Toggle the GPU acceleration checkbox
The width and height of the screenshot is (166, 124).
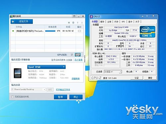72,55
